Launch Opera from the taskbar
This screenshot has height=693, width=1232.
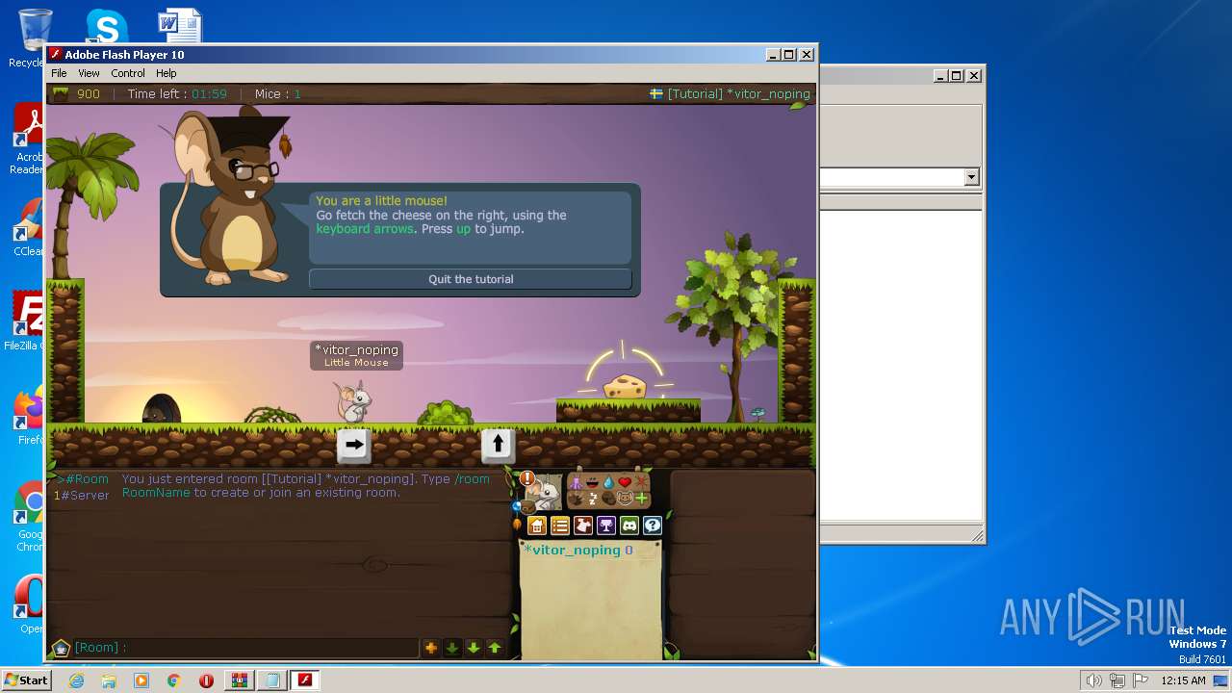[x=206, y=680]
